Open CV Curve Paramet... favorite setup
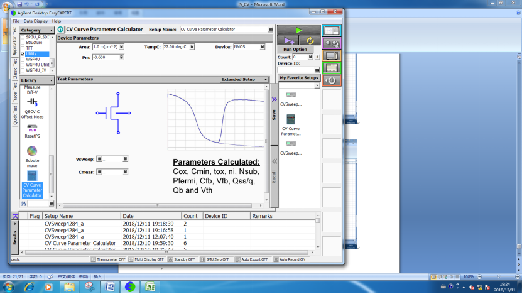The height and width of the screenshot is (294, 522). (291, 125)
